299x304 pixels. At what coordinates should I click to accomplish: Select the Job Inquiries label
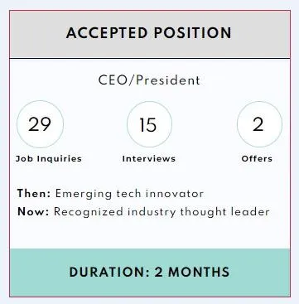(49, 159)
